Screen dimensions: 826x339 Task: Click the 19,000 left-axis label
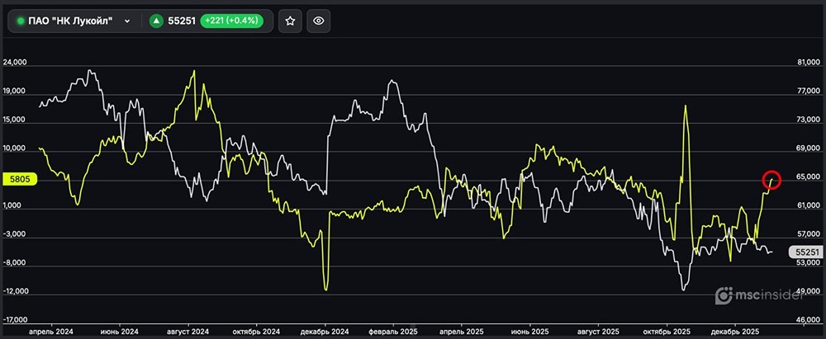pyautogui.click(x=15, y=91)
